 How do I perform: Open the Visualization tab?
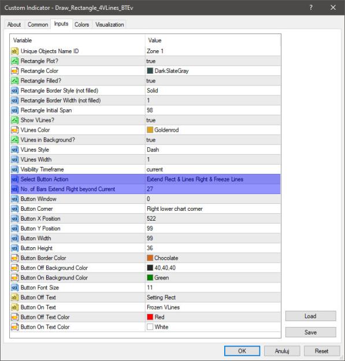110,24
